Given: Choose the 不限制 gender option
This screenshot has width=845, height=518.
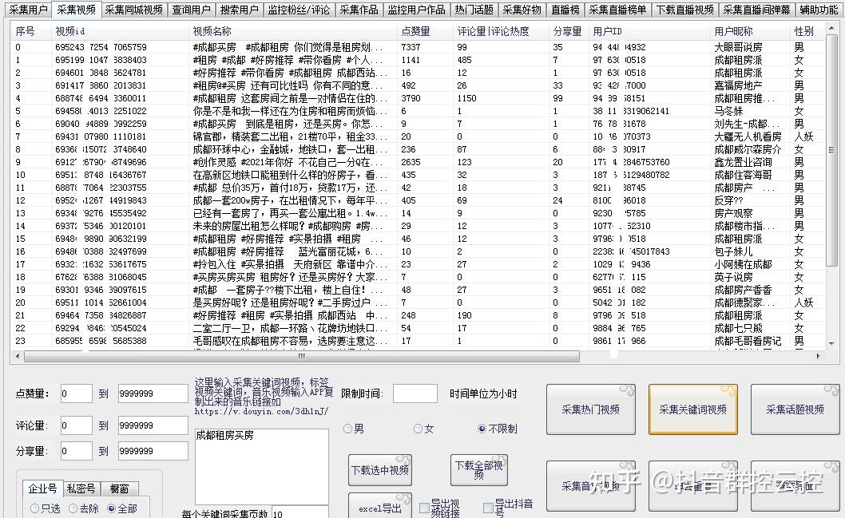Looking at the screenshot, I should click(497, 429).
